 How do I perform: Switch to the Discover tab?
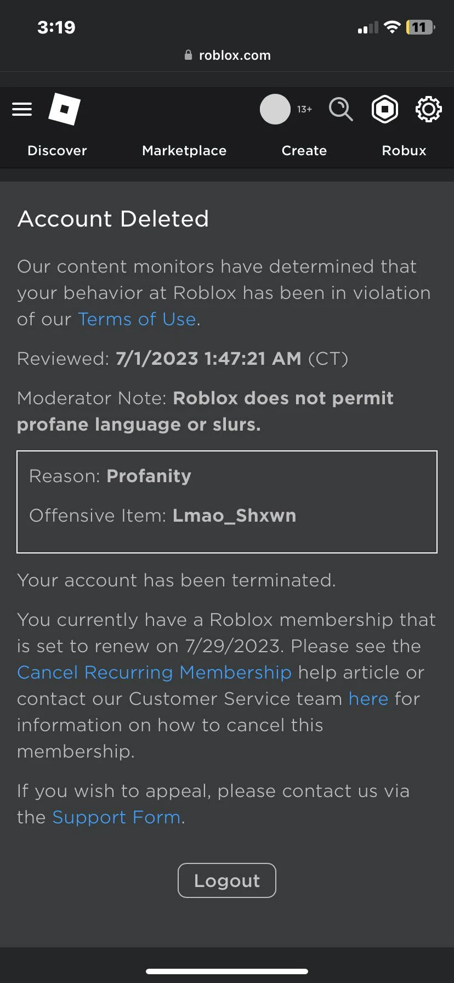[56, 150]
